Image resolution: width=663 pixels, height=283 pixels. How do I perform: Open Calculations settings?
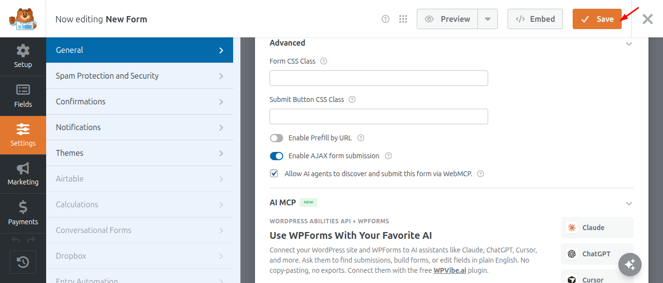pyautogui.click(x=140, y=204)
